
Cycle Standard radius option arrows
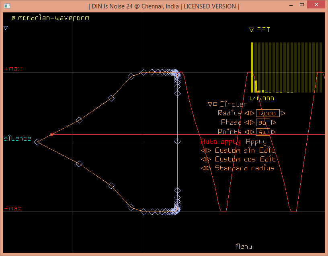[x=206, y=168]
